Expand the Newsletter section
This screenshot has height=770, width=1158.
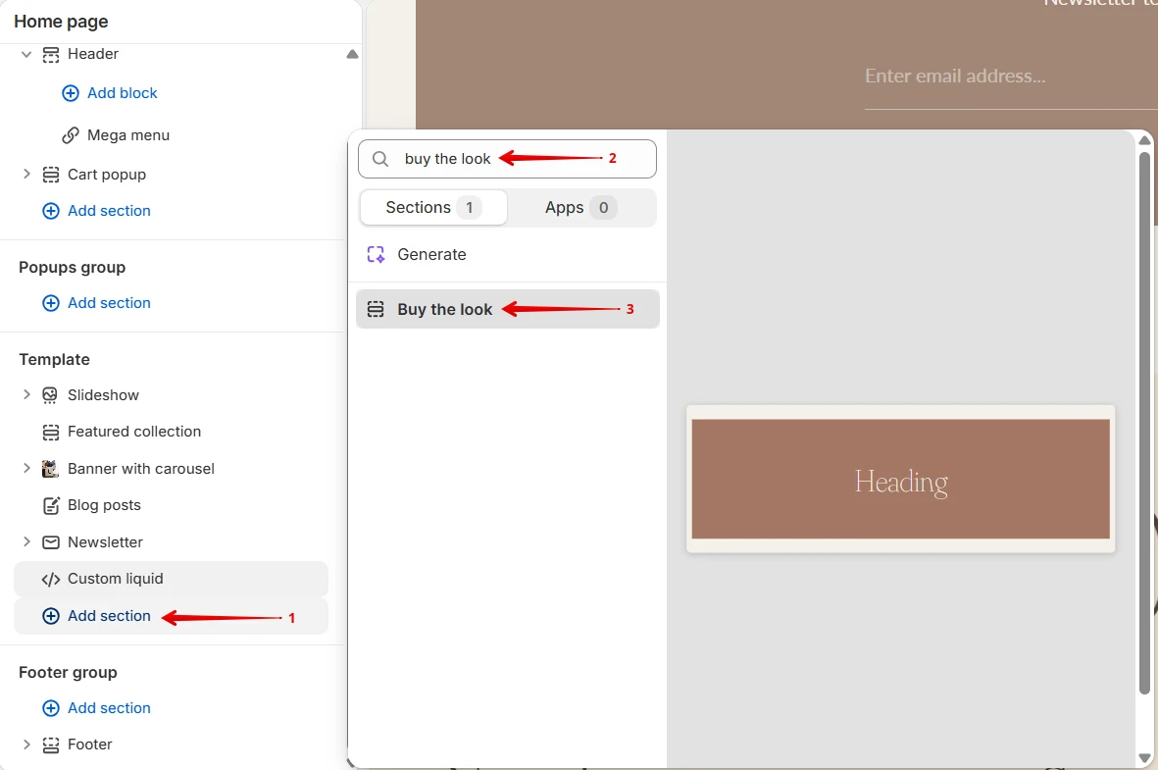(26, 541)
